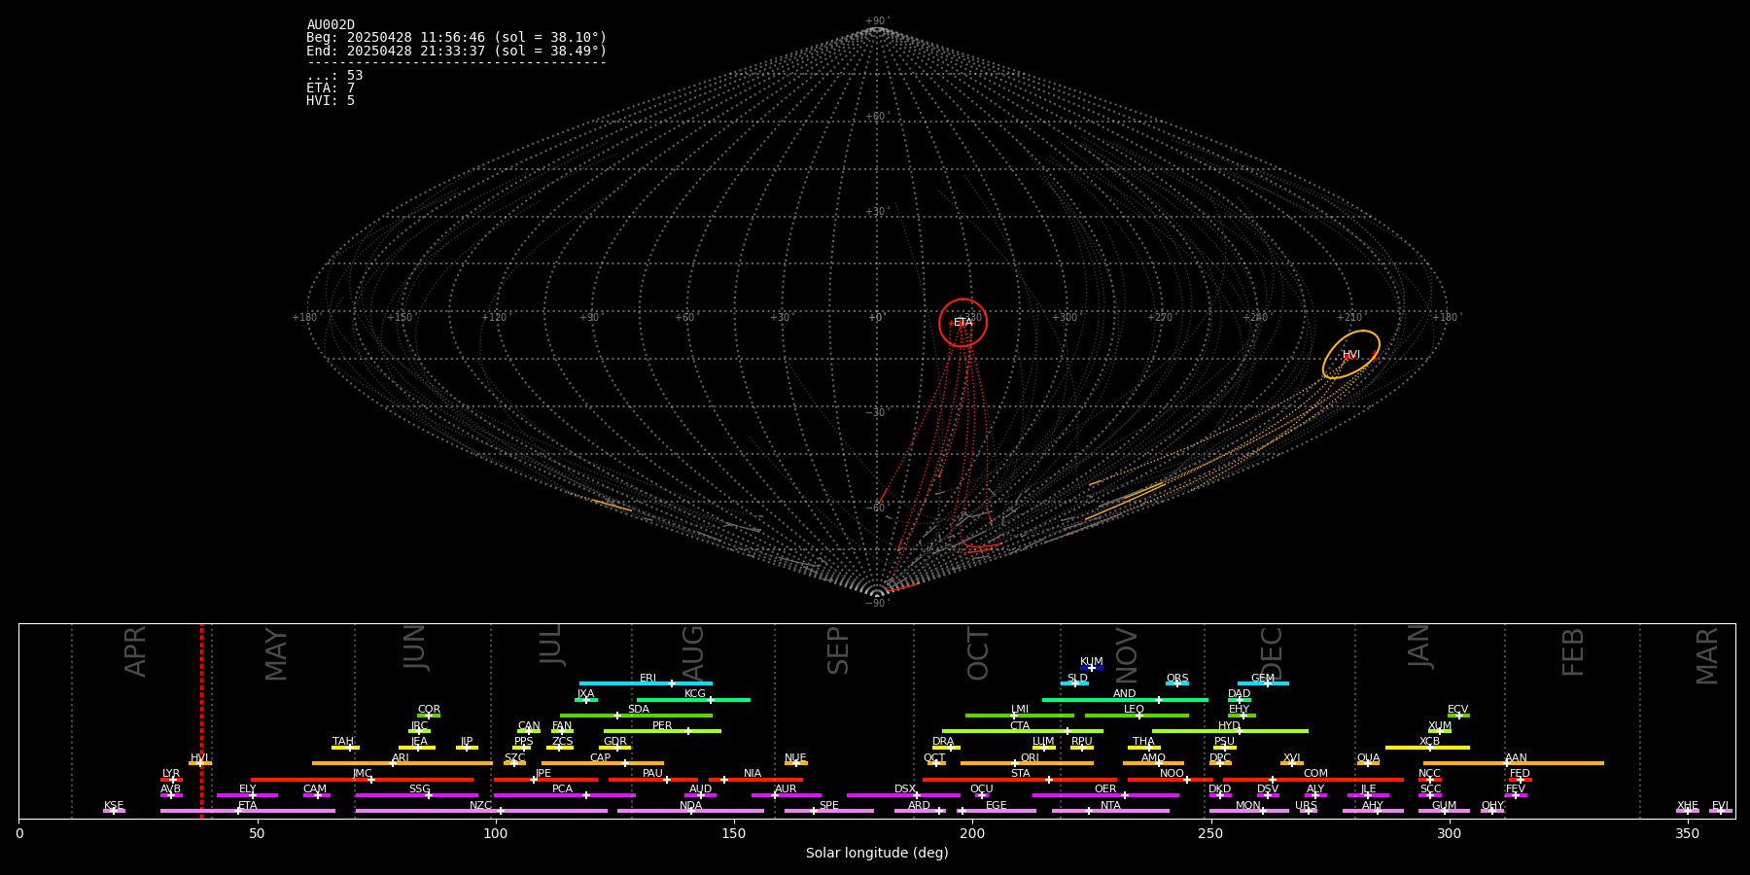1750x875 pixels.
Task: Click the HVI label on the timeline
Action: (x=199, y=758)
